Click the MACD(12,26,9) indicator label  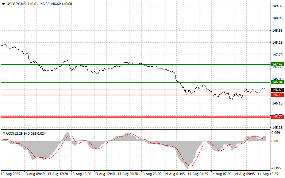point(15,134)
